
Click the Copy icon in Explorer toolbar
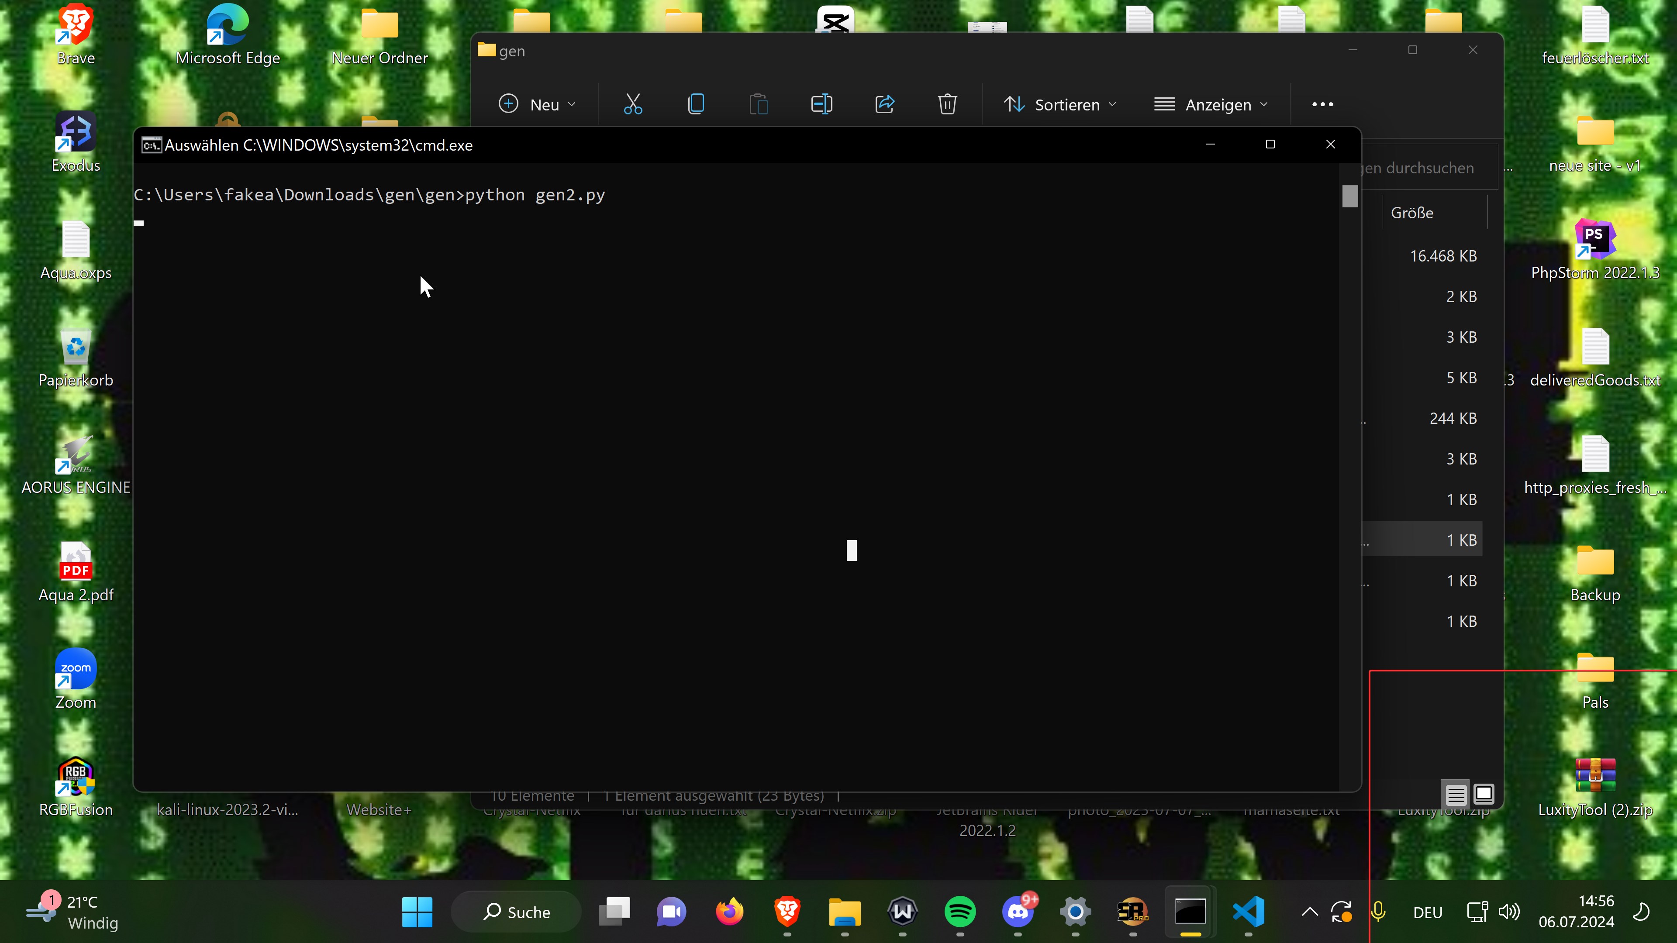(x=696, y=104)
